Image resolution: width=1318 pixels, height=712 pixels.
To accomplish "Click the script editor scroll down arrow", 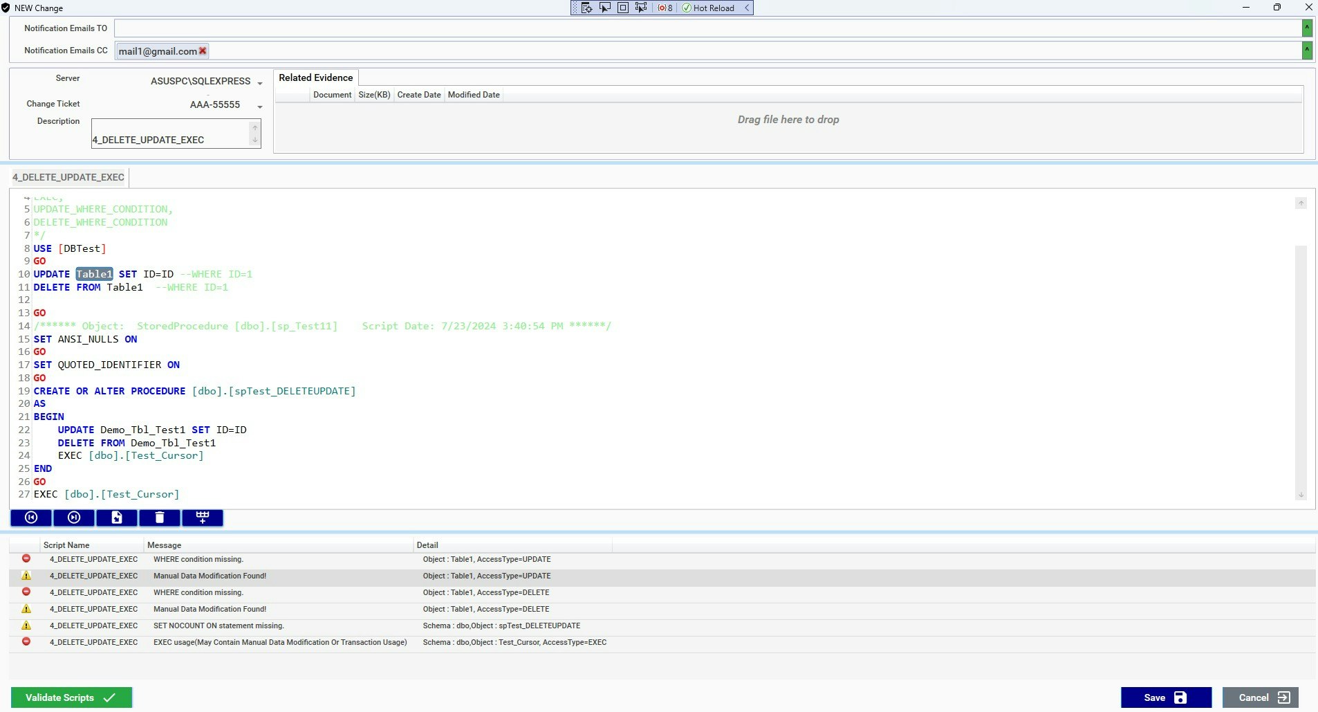I will coord(1301,495).
